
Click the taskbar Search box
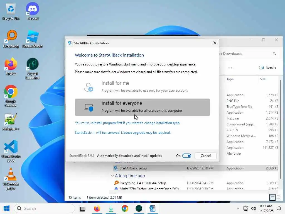coord(45,208)
